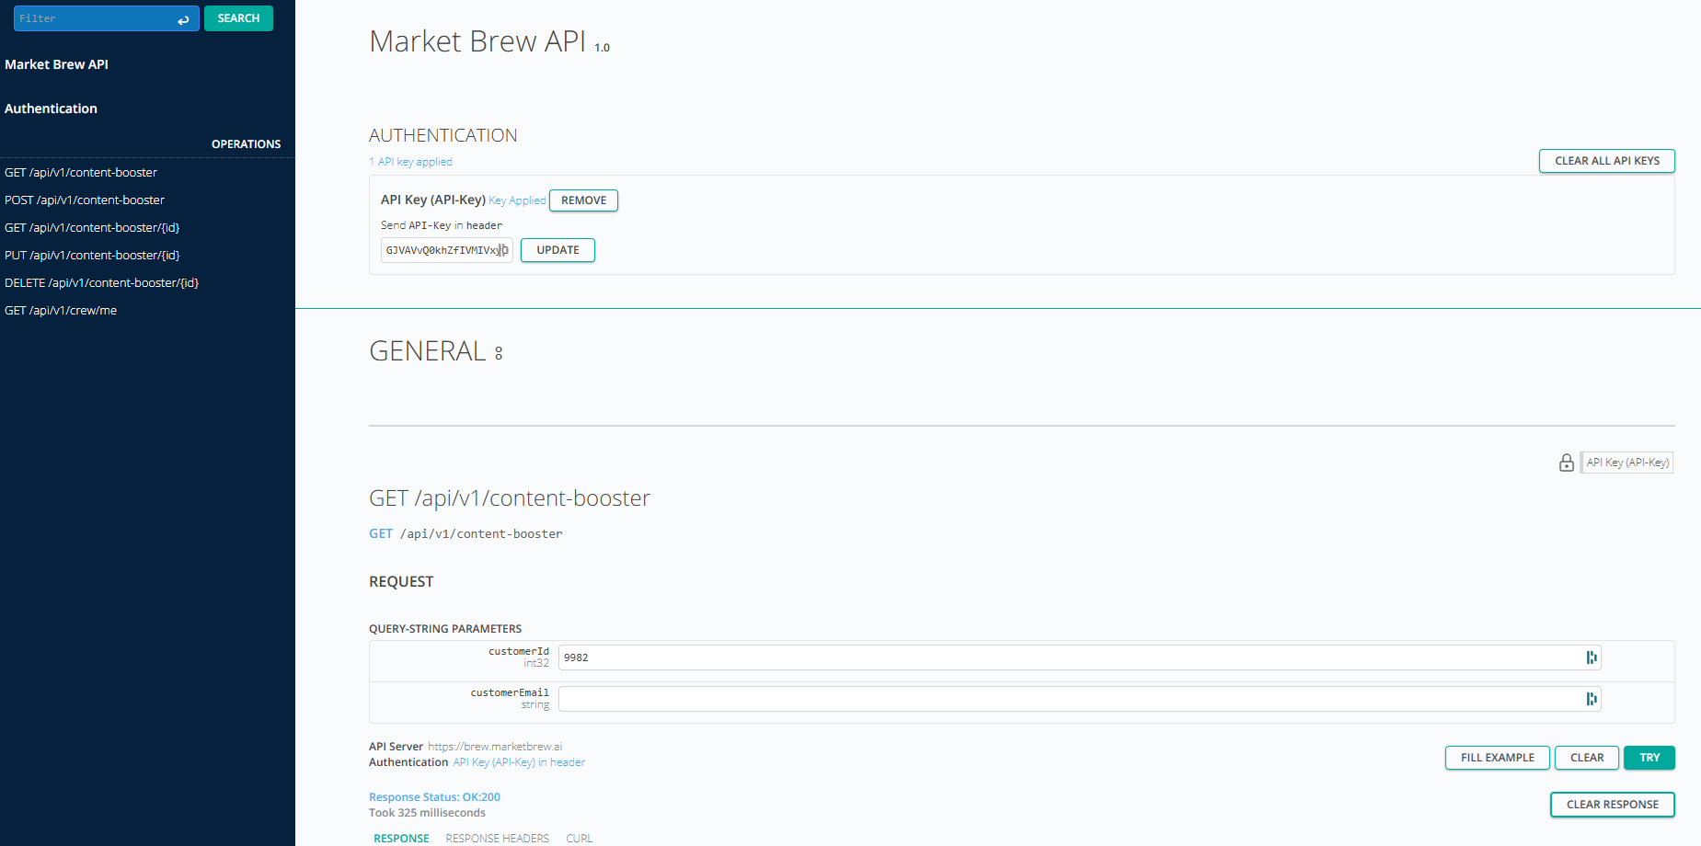Image resolution: width=1701 pixels, height=846 pixels.
Task: Click 'Response Status: OK:200' text
Action: point(434,797)
